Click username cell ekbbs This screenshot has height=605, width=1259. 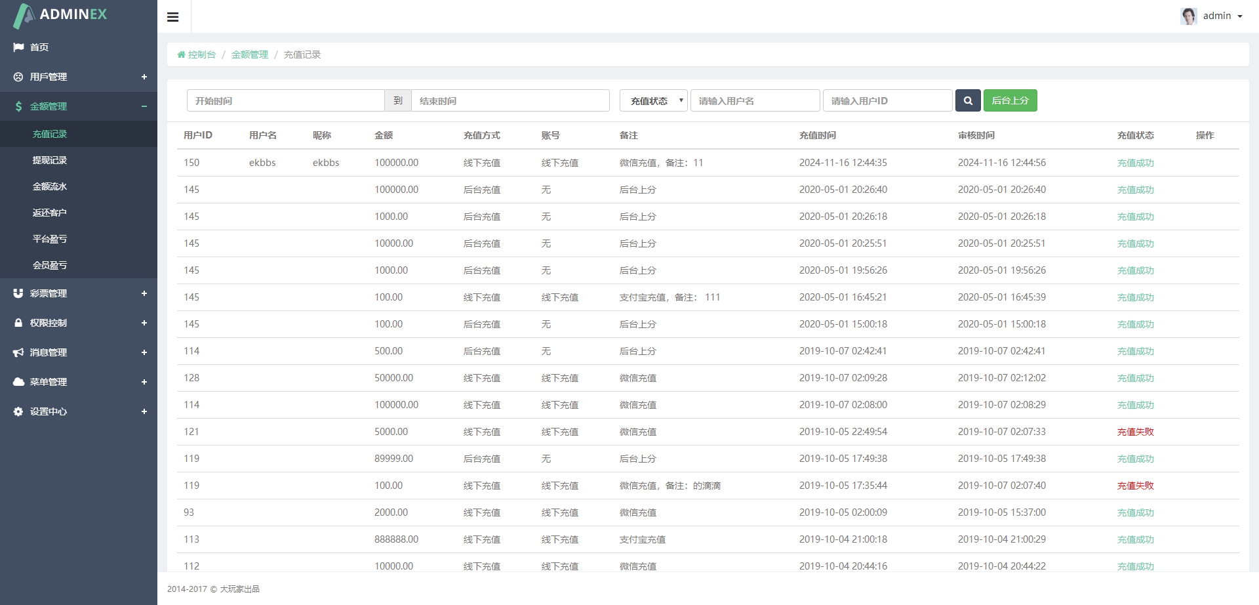262,163
